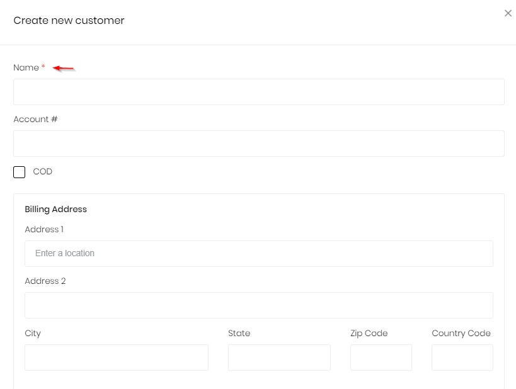Click the Country Code input box
Screen dimensions: 516x389
(x=462, y=358)
